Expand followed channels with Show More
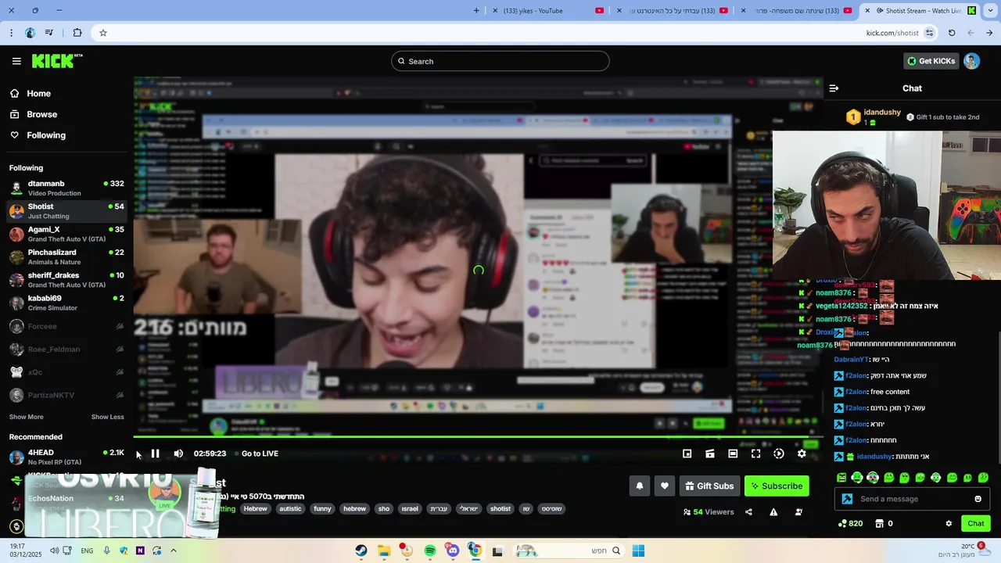The width and height of the screenshot is (1001, 563). coord(27,417)
